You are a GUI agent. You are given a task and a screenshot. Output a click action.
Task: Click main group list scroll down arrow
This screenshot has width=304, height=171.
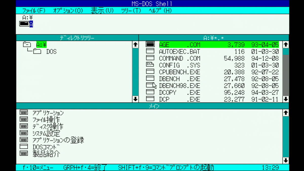286,160
